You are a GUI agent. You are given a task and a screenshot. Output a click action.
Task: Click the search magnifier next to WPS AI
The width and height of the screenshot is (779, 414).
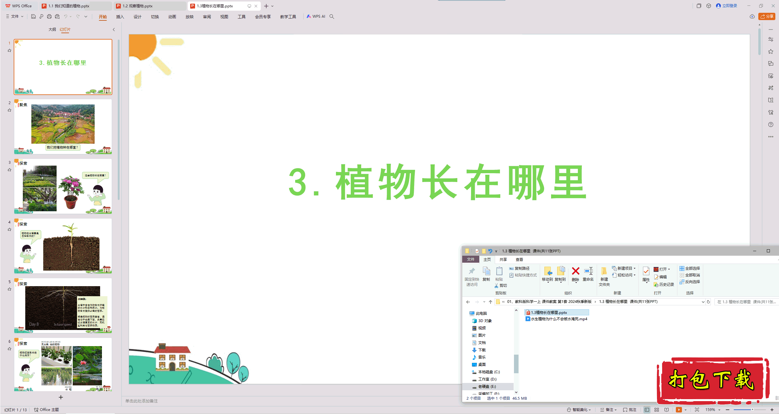(332, 16)
